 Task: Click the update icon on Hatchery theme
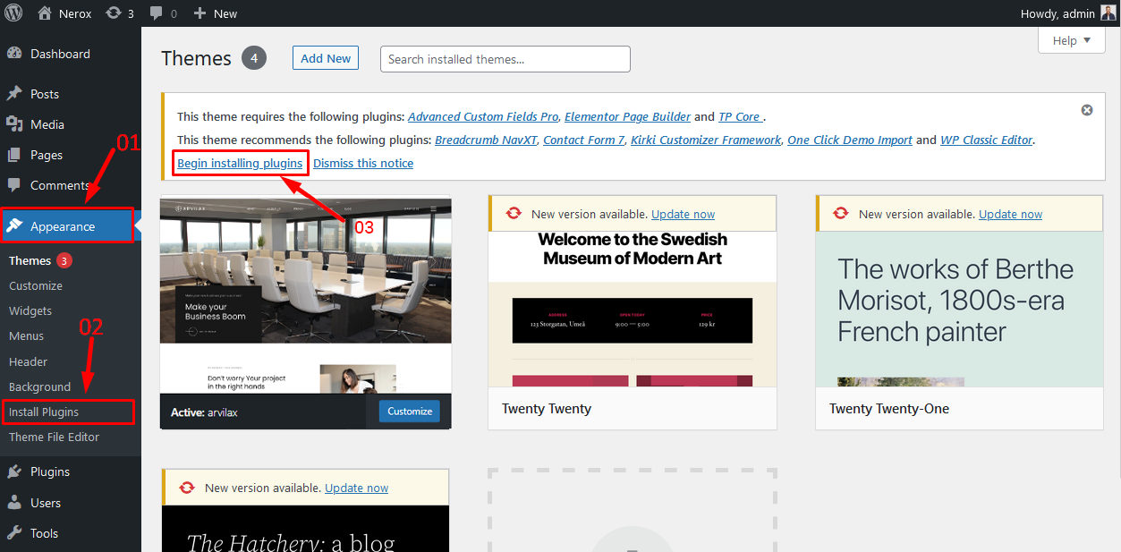tap(187, 488)
